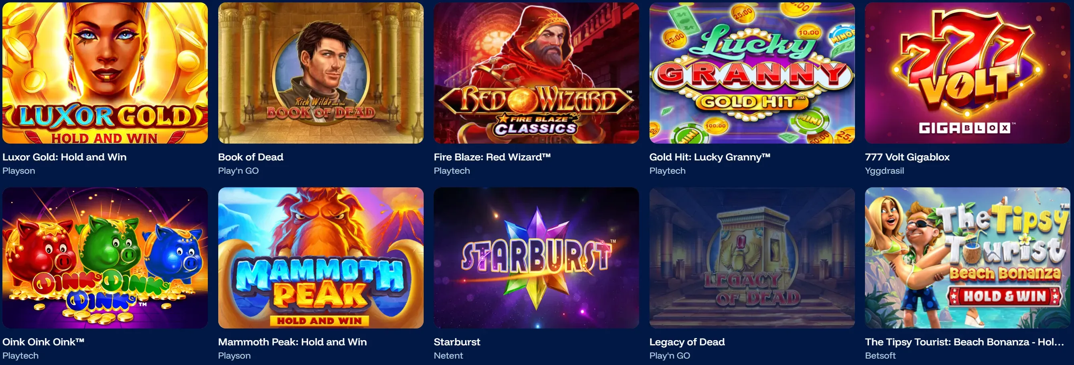
Task: Open the Luxor Gold game thumbnail
Action: click(105, 73)
